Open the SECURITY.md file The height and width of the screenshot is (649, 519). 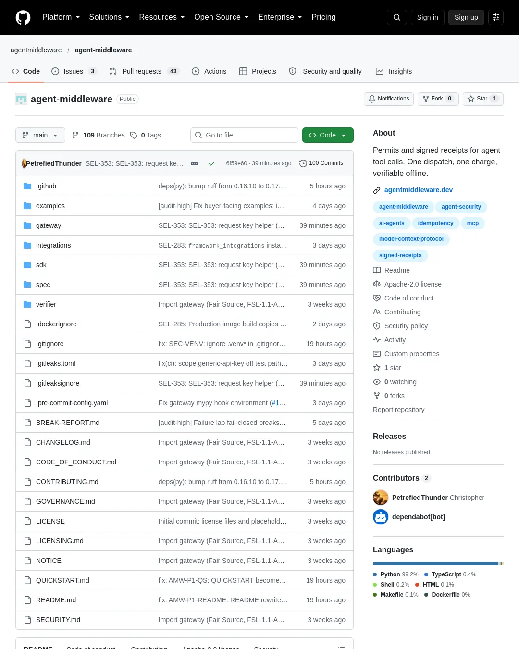coord(58,620)
